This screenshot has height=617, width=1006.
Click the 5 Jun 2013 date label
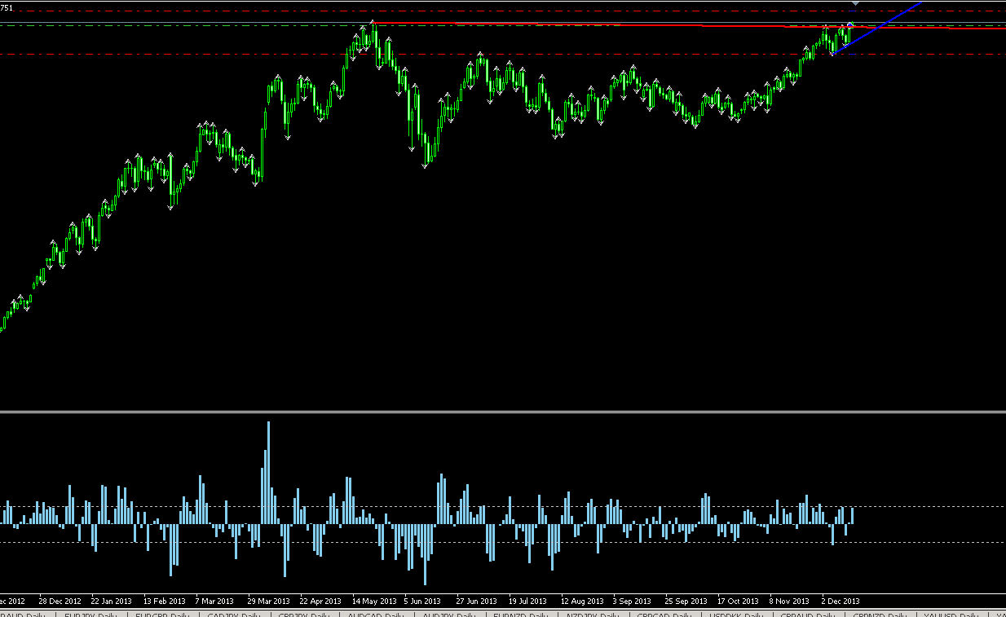(422, 602)
